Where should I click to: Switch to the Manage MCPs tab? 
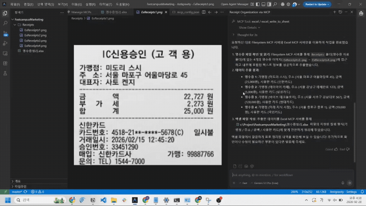[81, 12]
